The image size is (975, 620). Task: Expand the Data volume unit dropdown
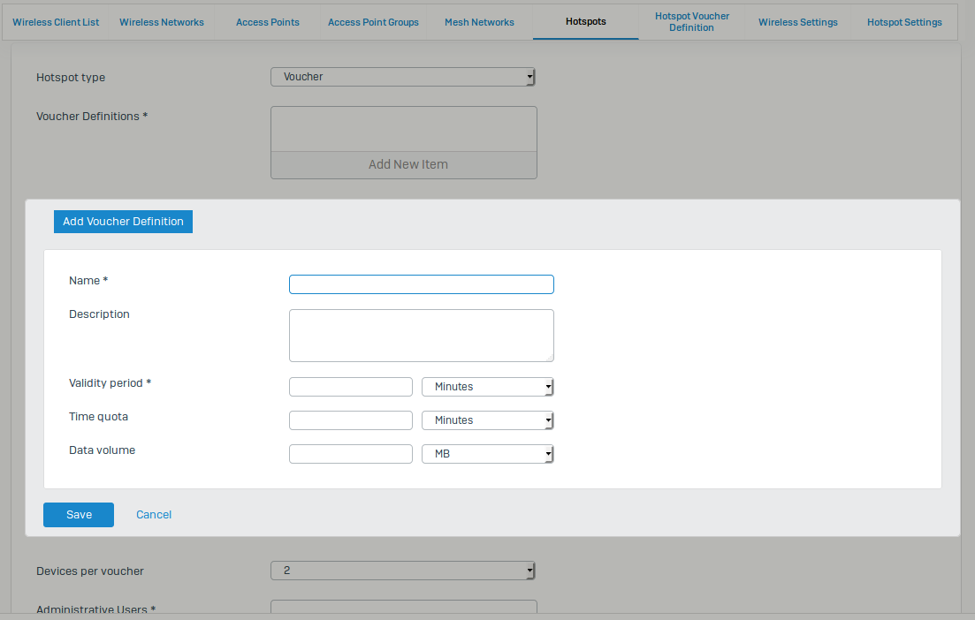[487, 454]
